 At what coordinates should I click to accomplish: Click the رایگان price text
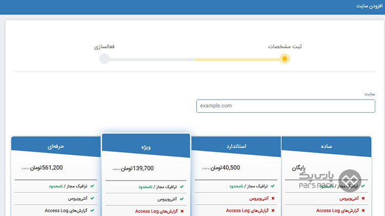tap(299, 168)
